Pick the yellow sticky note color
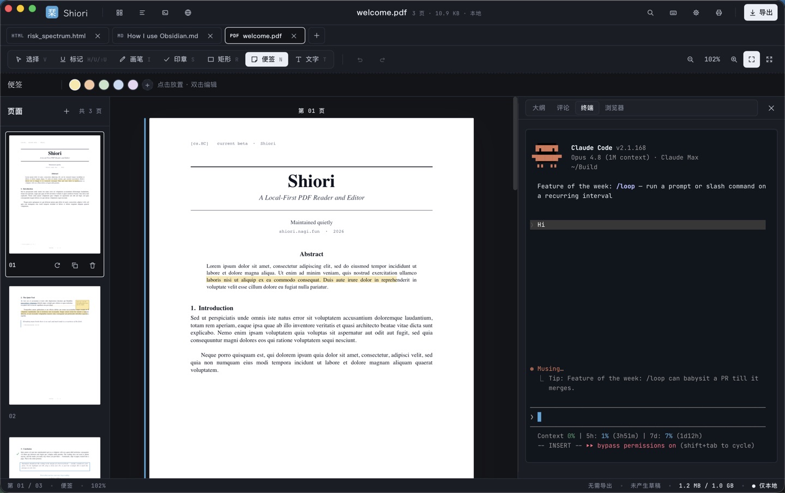This screenshot has width=785, height=493. pos(75,85)
